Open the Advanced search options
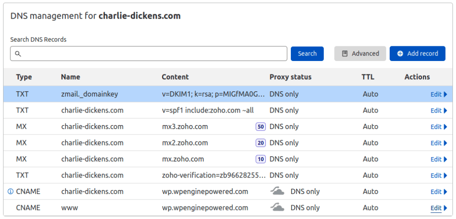 pyautogui.click(x=360, y=53)
